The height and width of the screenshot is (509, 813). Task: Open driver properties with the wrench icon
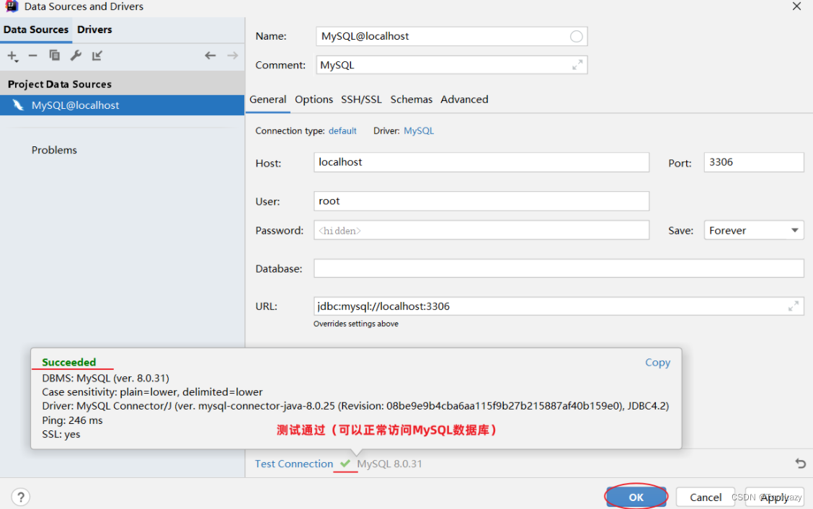tap(76, 56)
